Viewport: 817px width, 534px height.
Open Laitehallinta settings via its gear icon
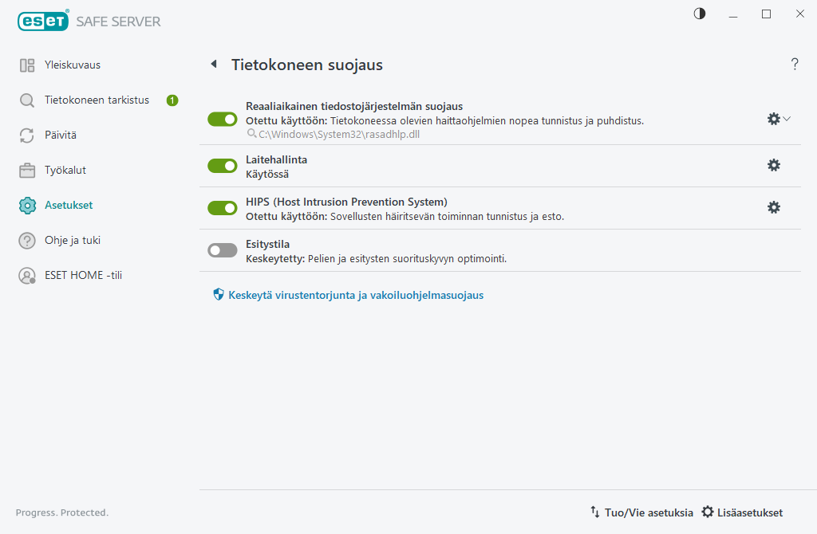773,165
